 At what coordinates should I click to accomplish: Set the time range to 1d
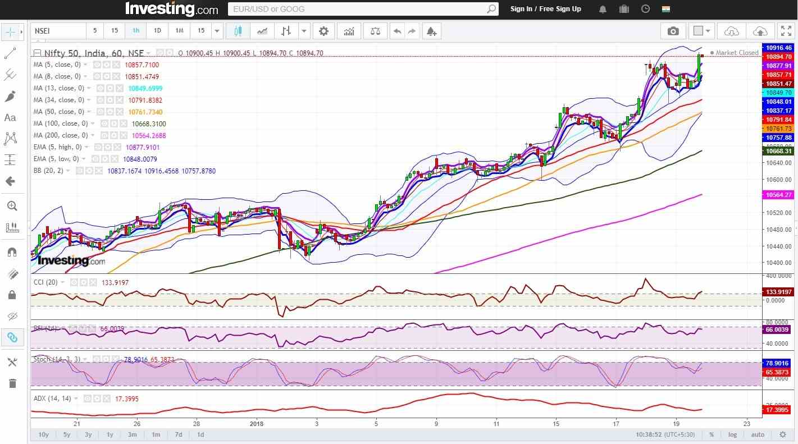coord(200,434)
